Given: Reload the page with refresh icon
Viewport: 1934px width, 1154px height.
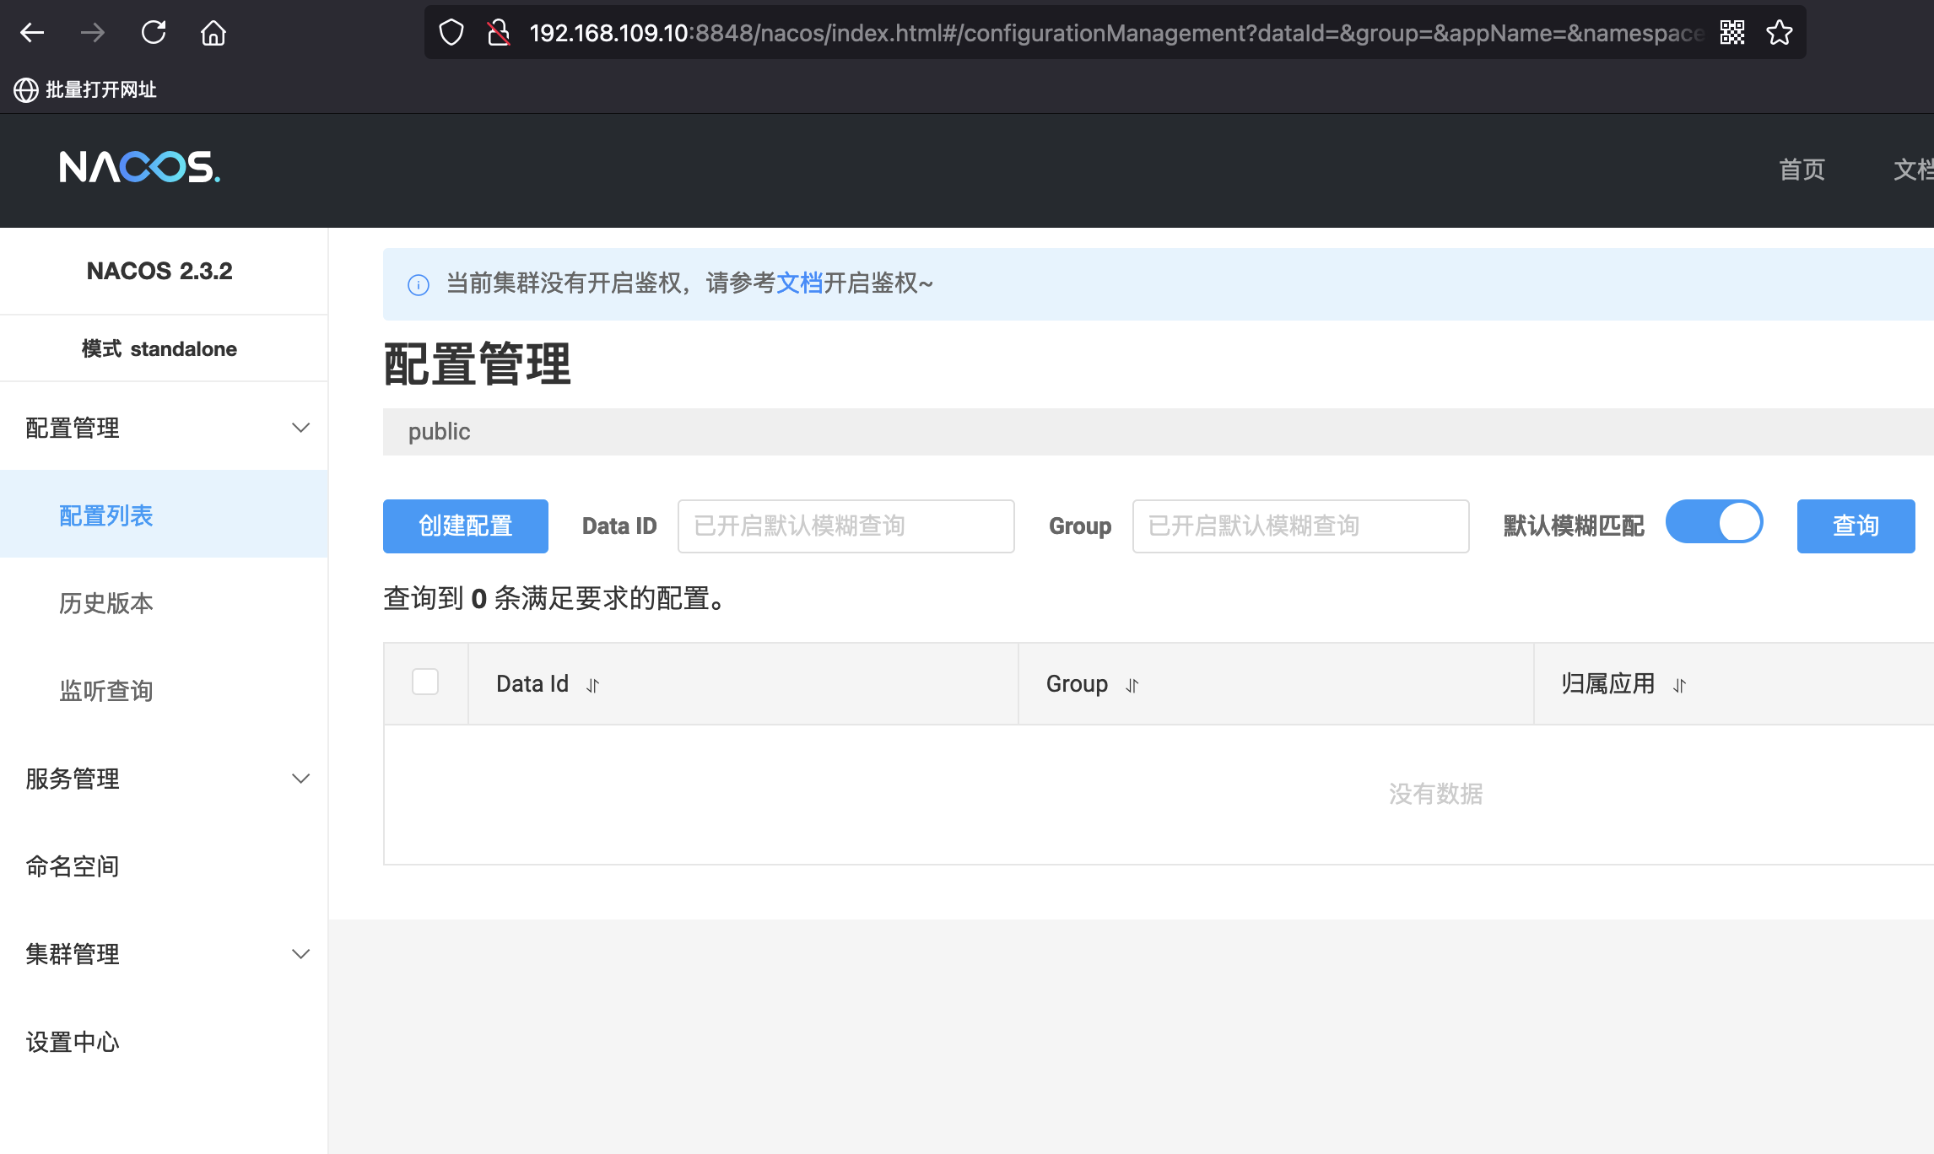Looking at the screenshot, I should coord(154,33).
